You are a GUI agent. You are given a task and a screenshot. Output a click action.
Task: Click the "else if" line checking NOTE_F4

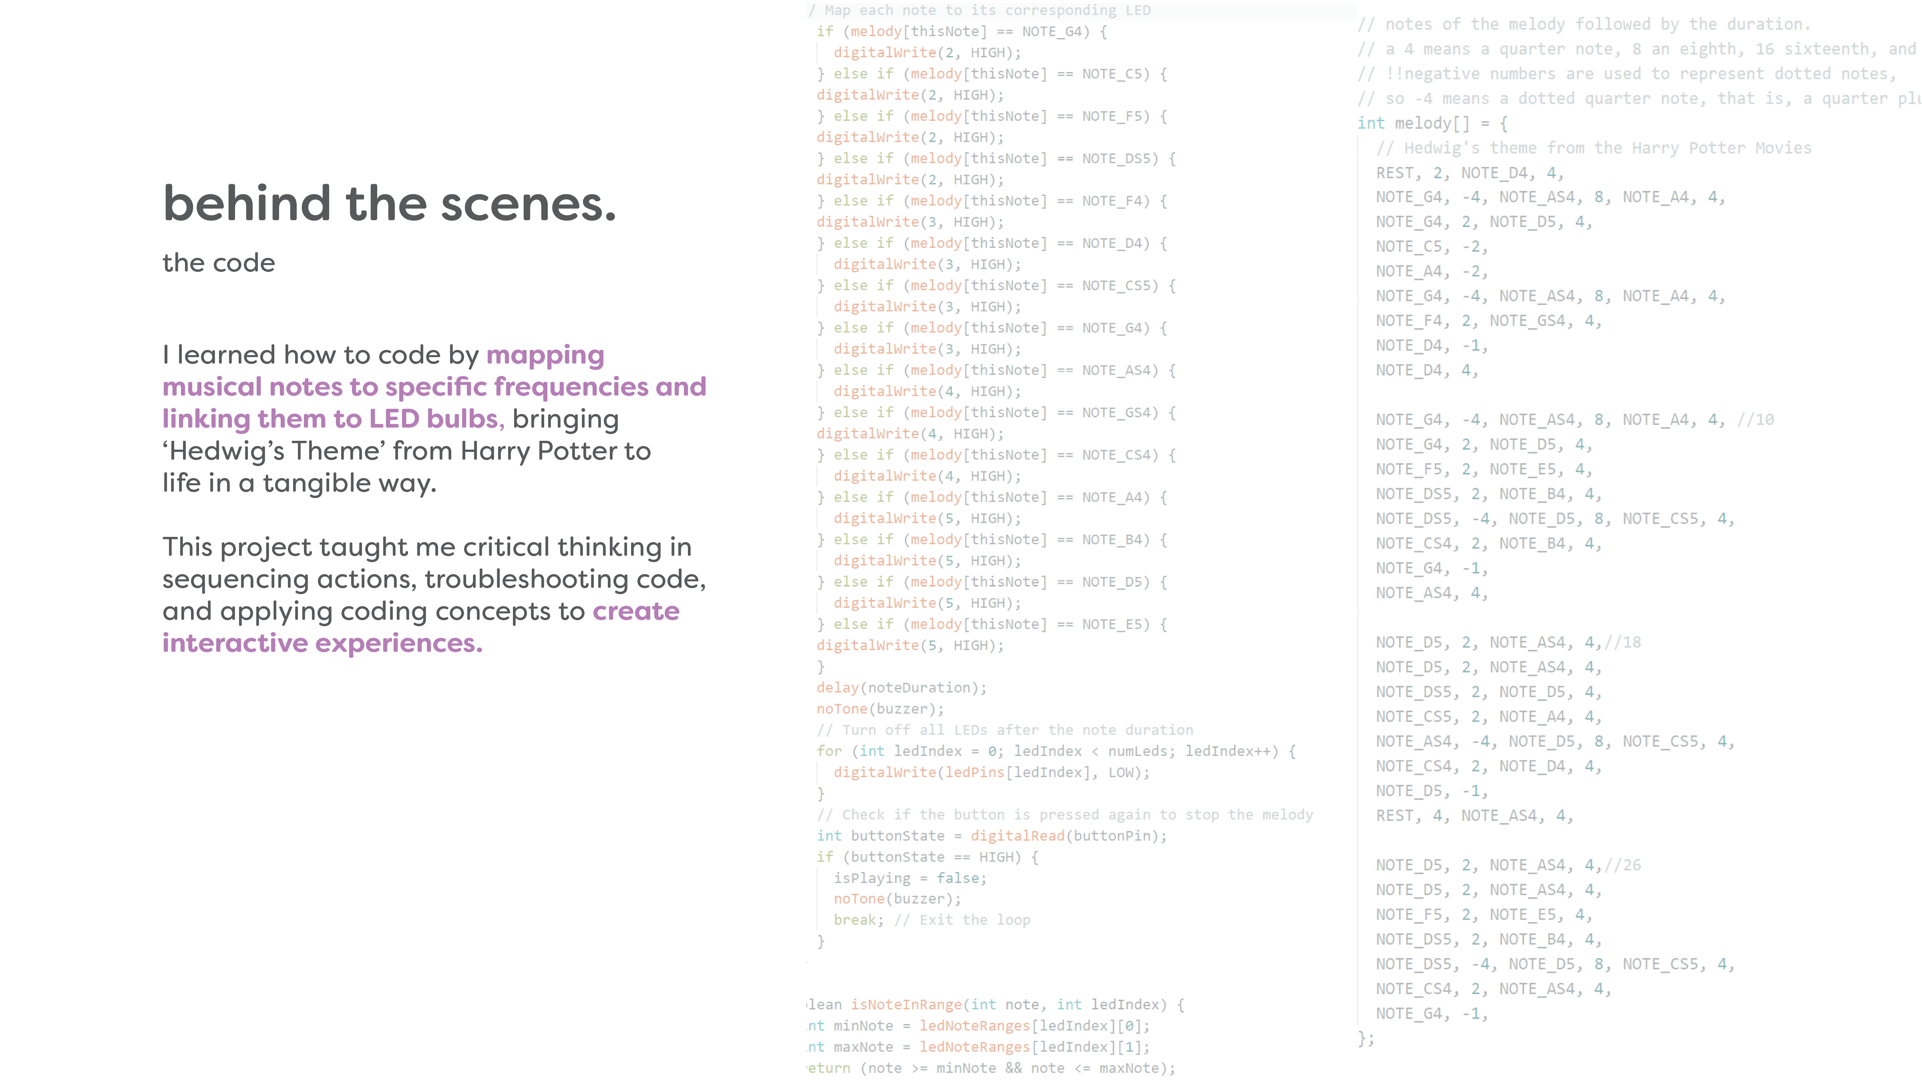991,201
